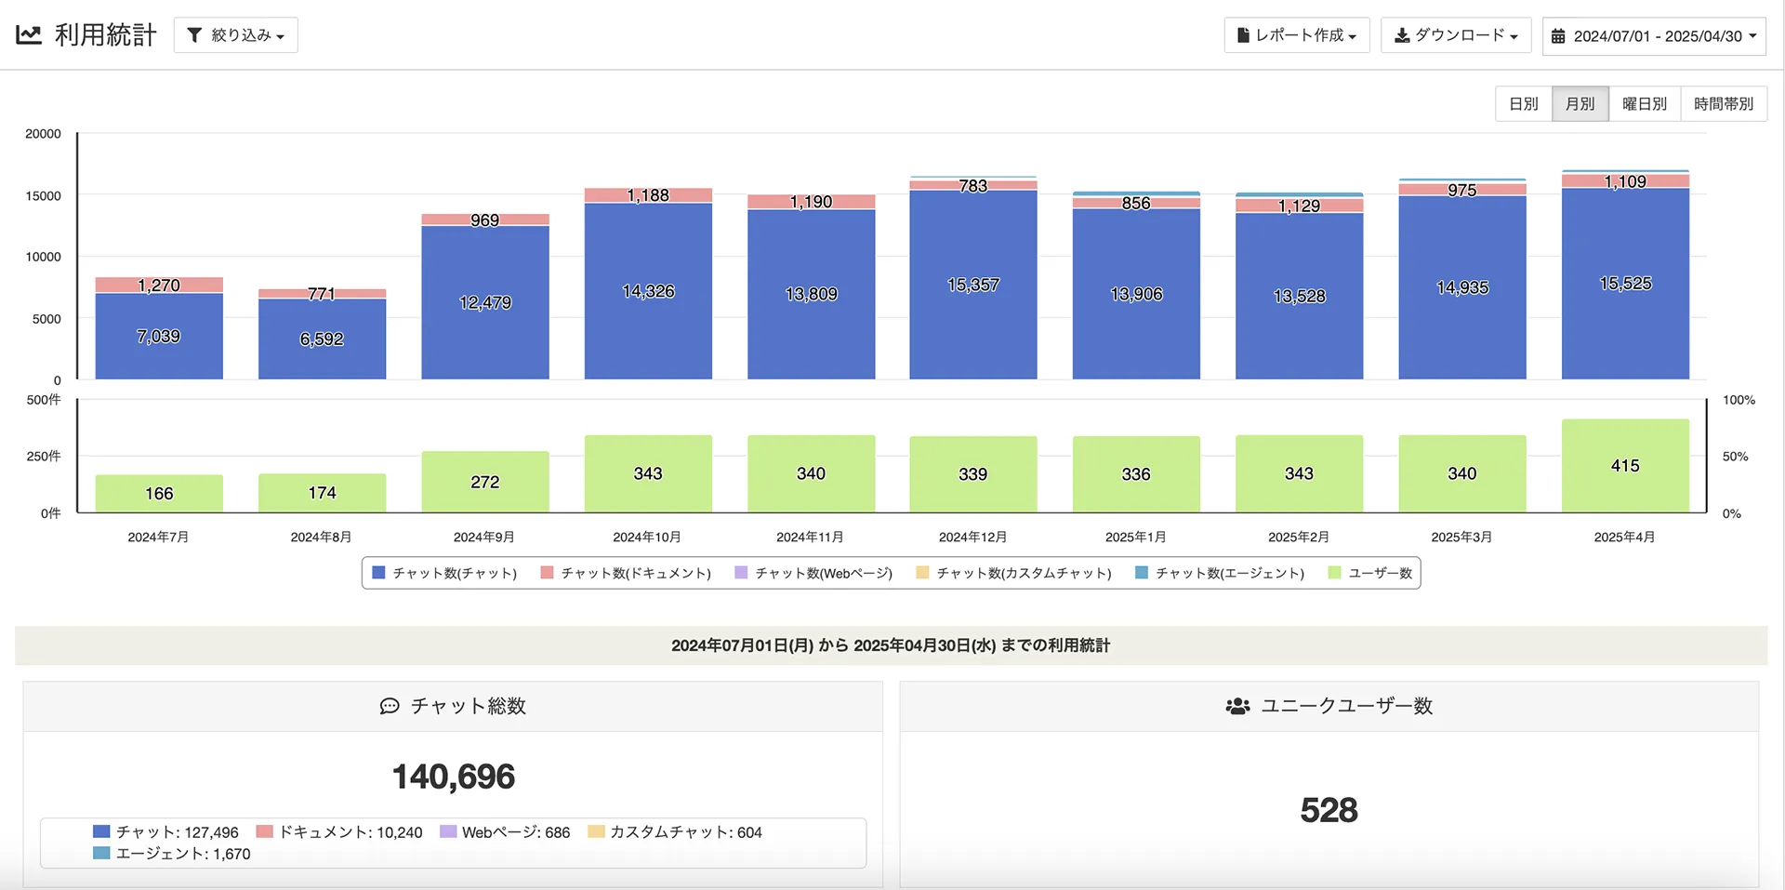Click the total chat count 140,696

(x=454, y=777)
